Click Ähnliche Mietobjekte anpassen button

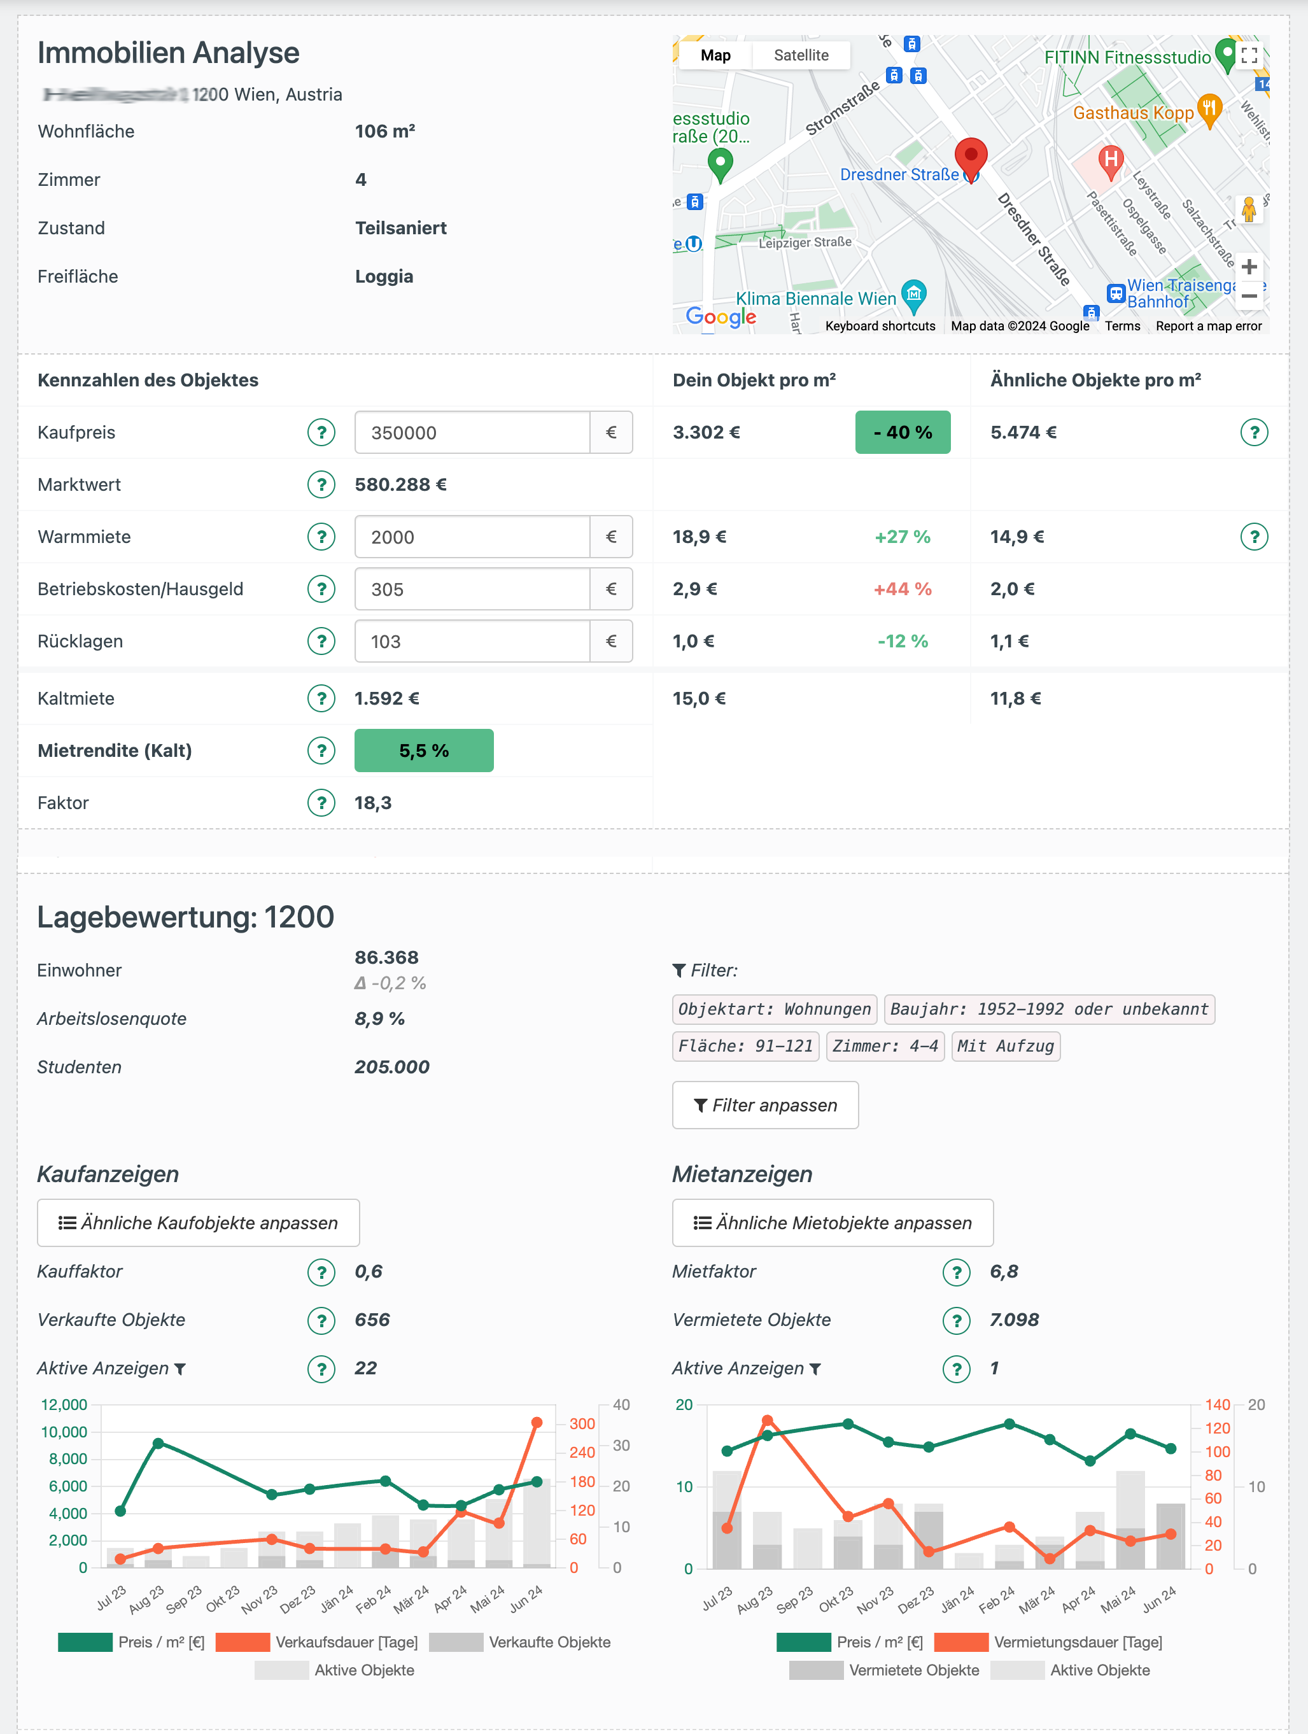pos(833,1223)
